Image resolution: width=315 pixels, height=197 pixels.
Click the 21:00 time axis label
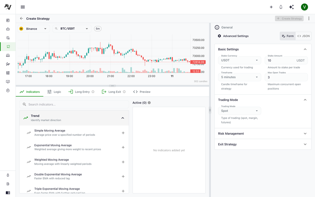pyautogui.click(x=111, y=76)
